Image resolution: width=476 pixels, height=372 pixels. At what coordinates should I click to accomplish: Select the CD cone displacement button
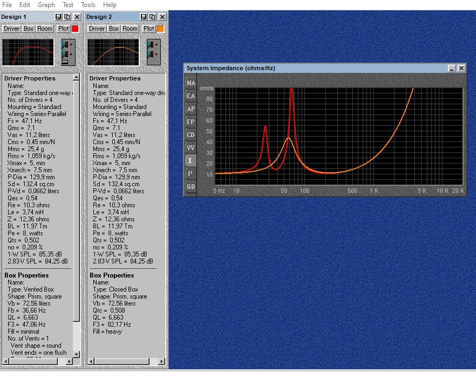pyautogui.click(x=191, y=135)
